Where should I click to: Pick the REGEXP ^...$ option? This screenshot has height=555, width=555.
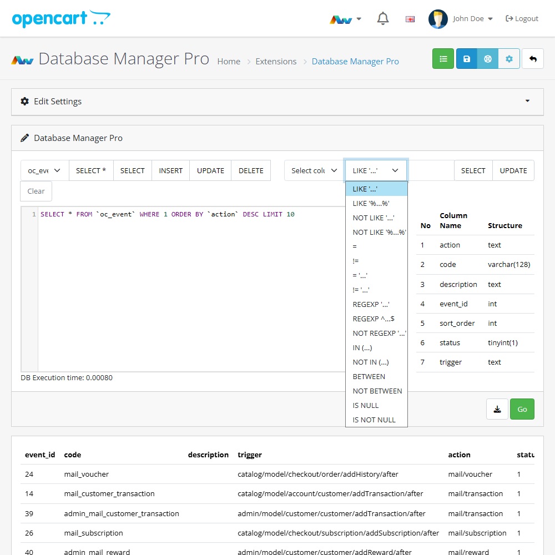tap(374, 319)
